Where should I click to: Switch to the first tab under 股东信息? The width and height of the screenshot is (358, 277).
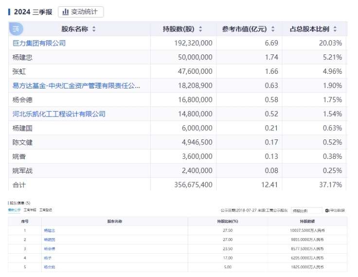coord(15,210)
